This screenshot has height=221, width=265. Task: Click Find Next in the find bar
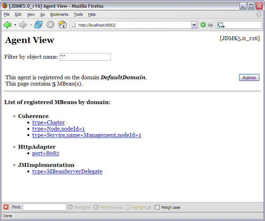click(79, 207)
